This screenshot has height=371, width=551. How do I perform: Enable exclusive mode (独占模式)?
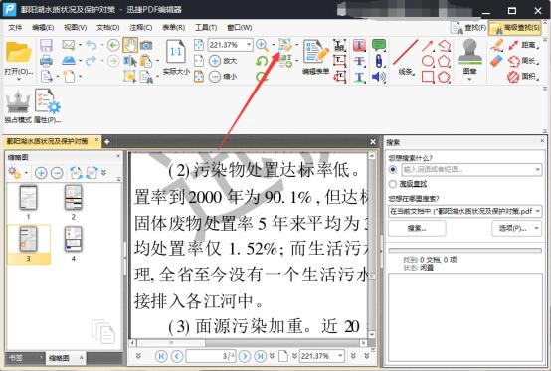pos(18,106)
